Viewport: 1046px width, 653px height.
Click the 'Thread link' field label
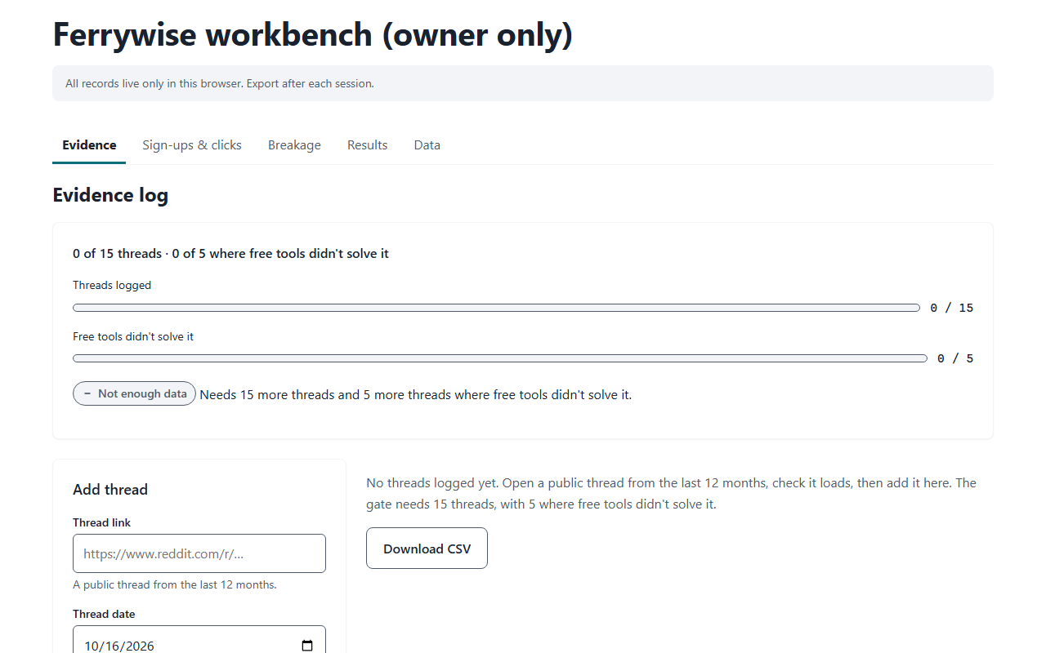pyautogui.click(x=101, y=523)
